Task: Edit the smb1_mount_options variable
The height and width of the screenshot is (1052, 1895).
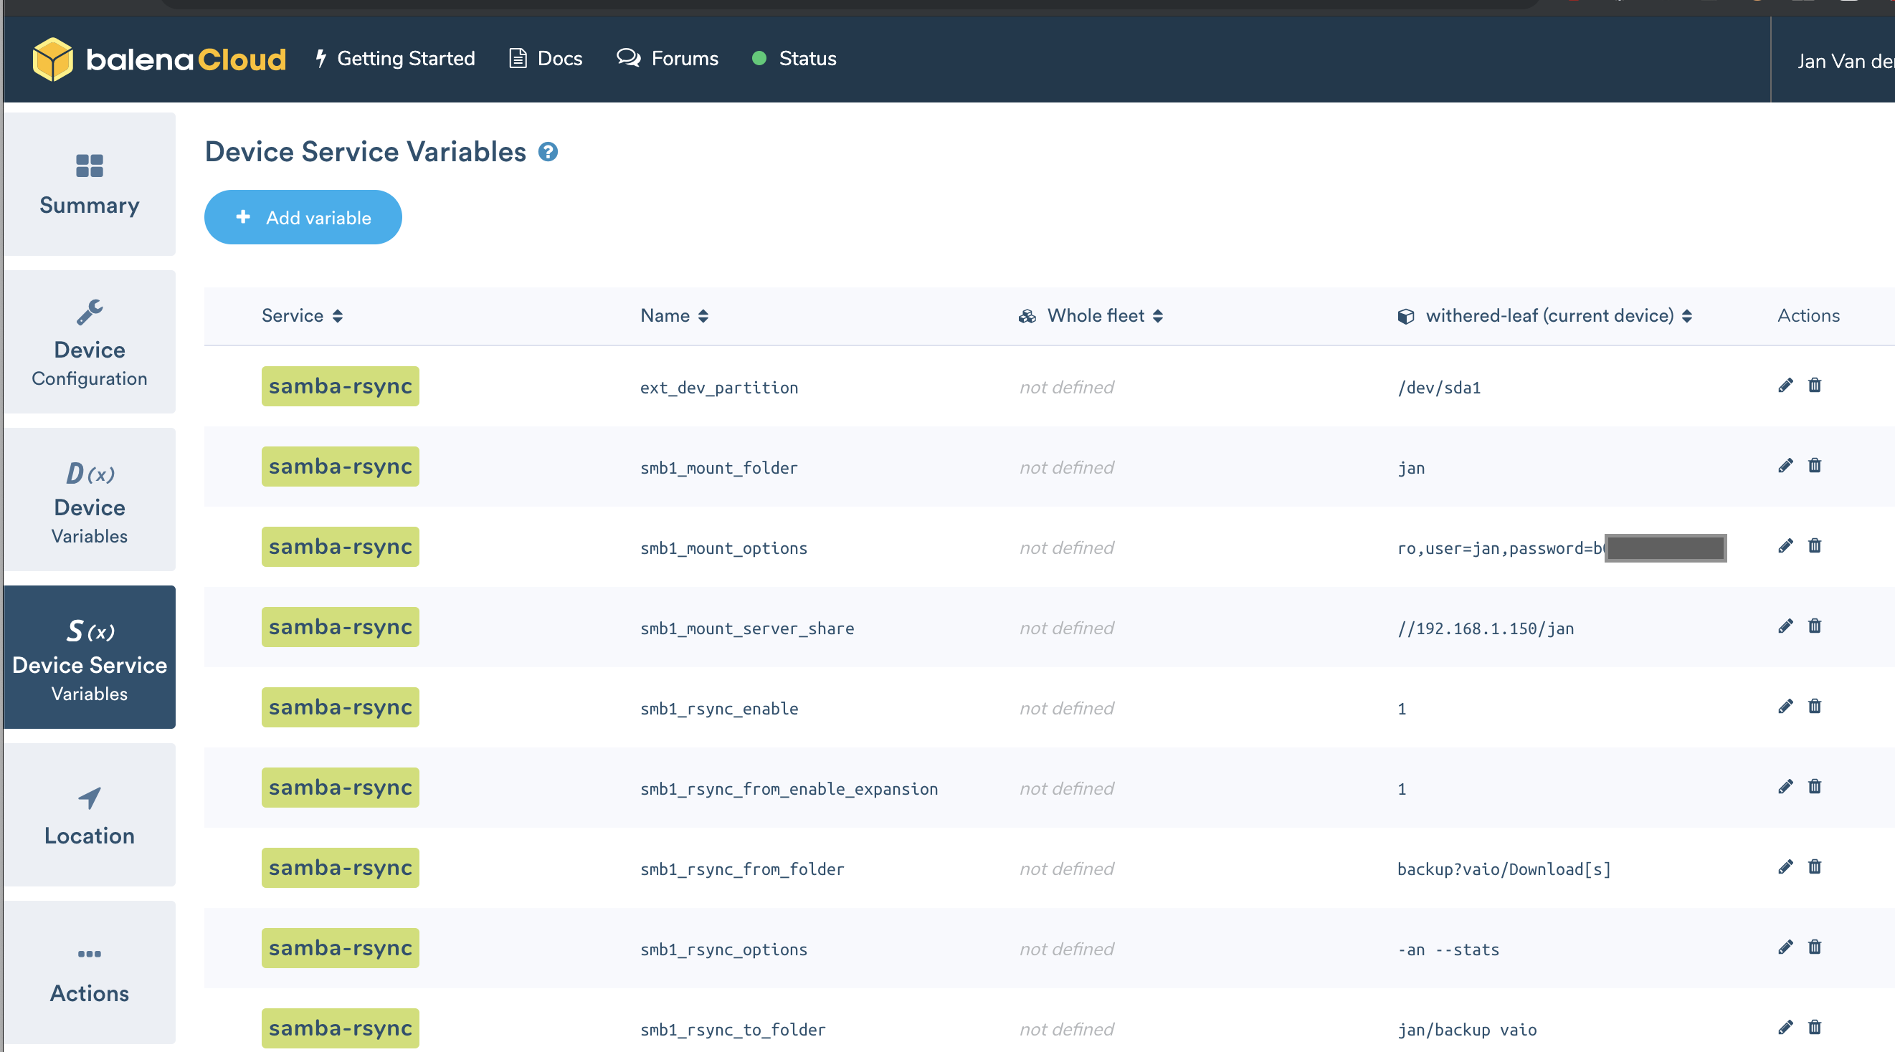Action: (x=1785, y=545)
